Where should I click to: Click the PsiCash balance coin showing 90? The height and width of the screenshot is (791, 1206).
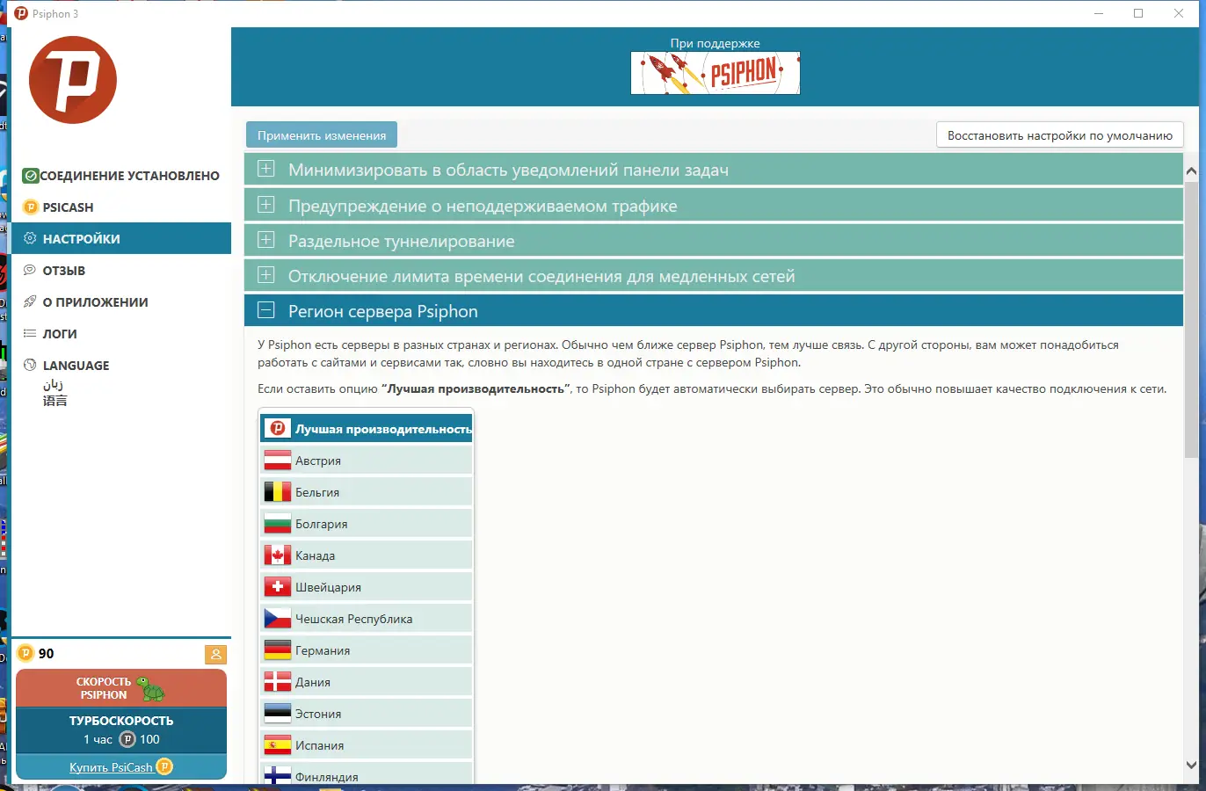point(25,653)
